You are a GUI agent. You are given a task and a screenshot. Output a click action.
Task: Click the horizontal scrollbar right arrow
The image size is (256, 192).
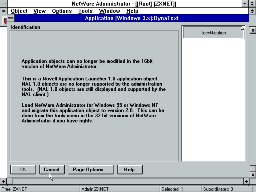pyautogui.click(x=246, y=181)
